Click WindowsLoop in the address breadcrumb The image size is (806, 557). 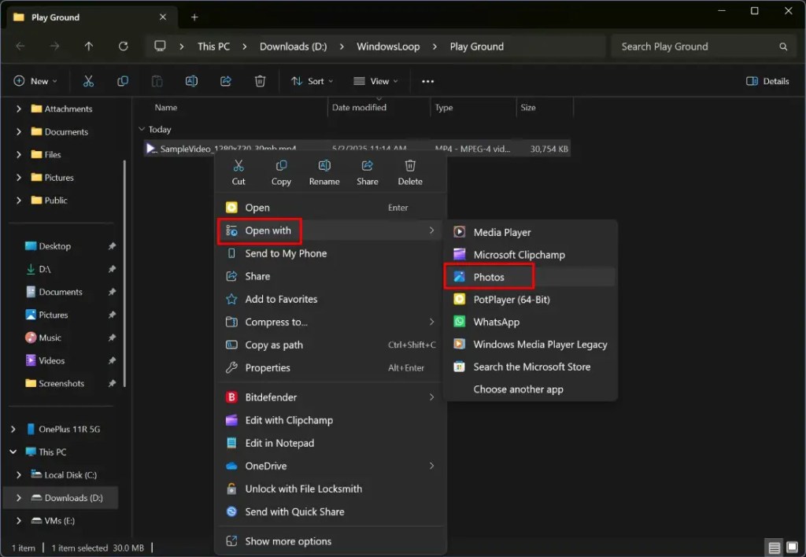[x=388, y=46]
